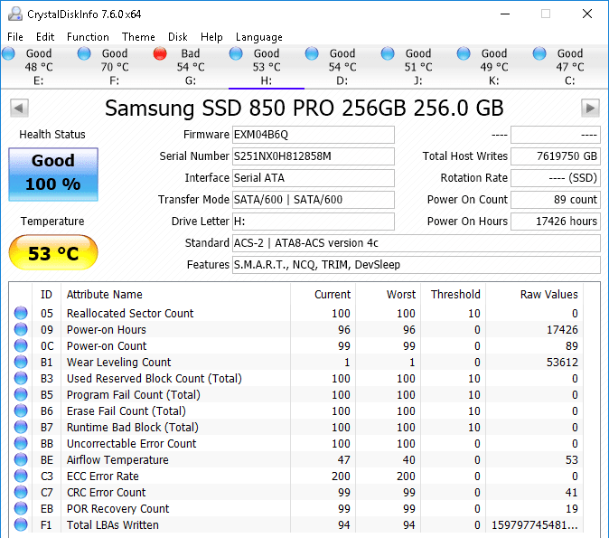Click the Good 100 % health status button
Image resolution: width=609 pixels, height=538 pixels.
[x=53, y=175]
